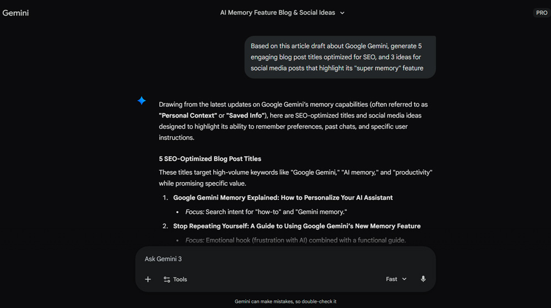Click the blue Gemini sparkle icon
Image resolution: width=551 pixels, height=308 pixels.
tap(142, 101)
